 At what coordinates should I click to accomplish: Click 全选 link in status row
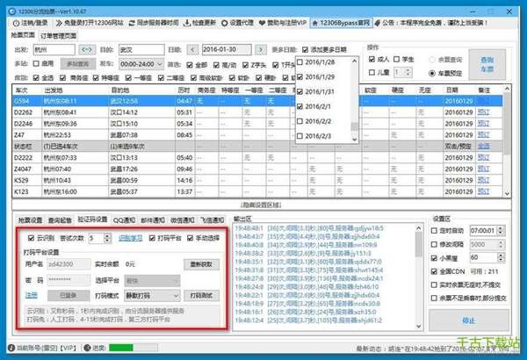coord(483,147)
